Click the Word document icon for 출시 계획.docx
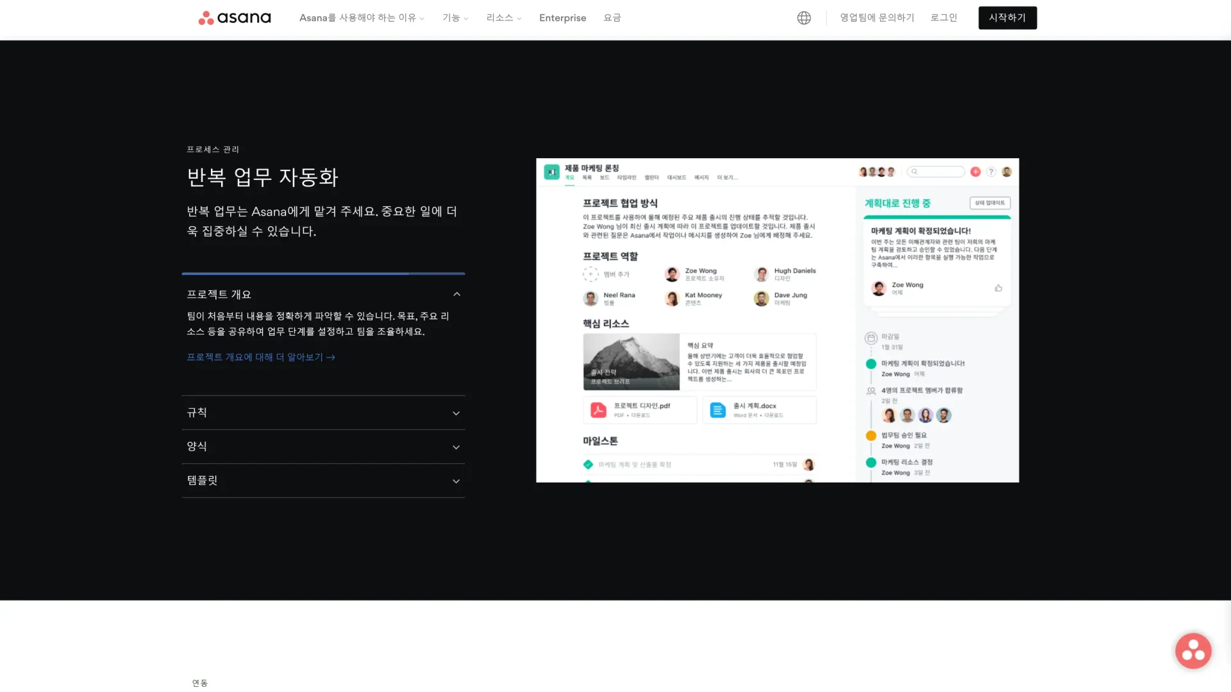The image size is (1231, 692). [x=716, y=409]
